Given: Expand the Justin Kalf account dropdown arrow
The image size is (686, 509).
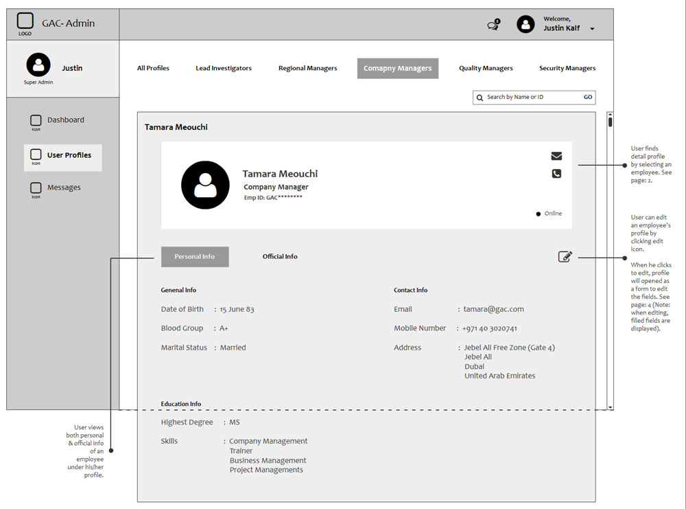Looking at the screenshot, I should click(x=592, y=29).
